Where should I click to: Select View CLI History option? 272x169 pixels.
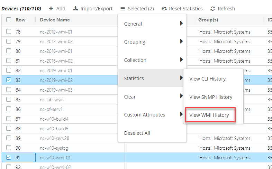point(207,79)
